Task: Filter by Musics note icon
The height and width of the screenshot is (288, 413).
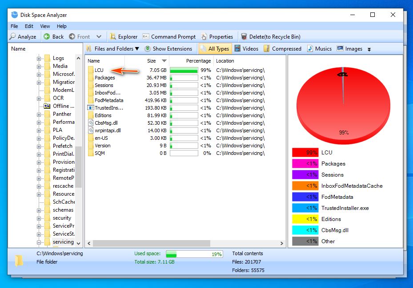Action: [310, 48]
